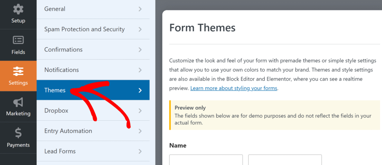
Task: Expand Spam Protection and Security chevron
Action: click(x=140, y=29)
